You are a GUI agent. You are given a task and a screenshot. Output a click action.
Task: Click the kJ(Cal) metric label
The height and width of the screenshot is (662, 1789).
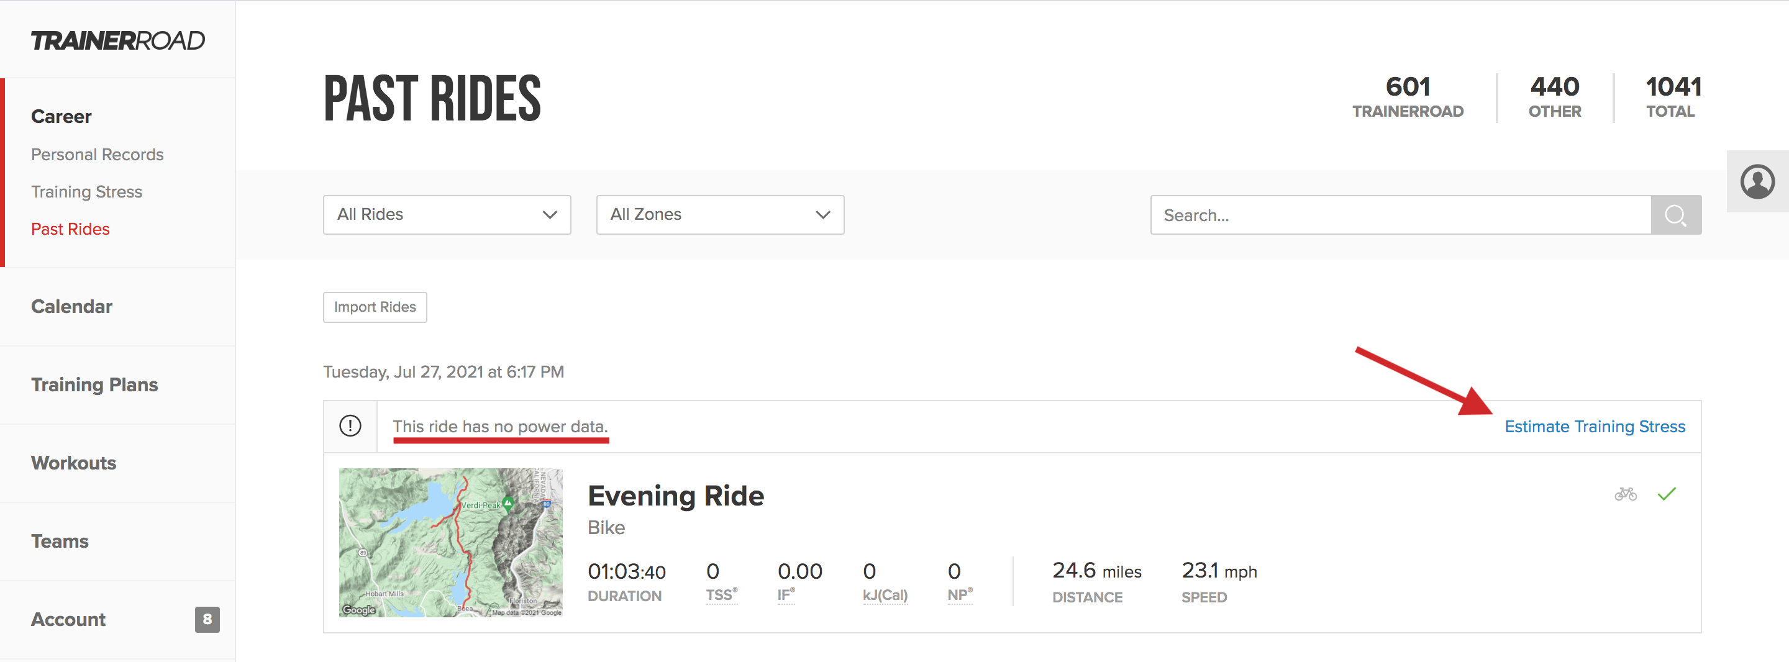[885, 596]
